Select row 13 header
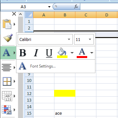 pyautogui.click(x=29, y=100)
